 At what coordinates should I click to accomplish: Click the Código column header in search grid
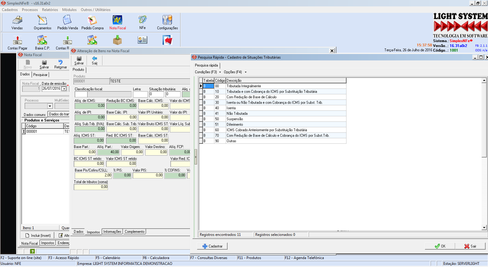(x=220, y=81)
